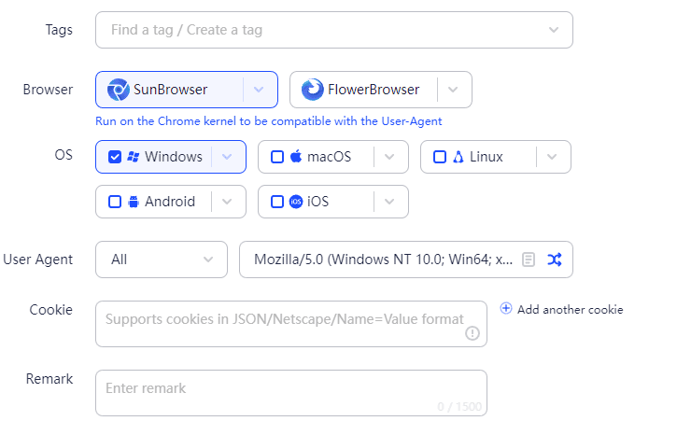Viewport: 677px width, 421px height.
Task: Click the Tags field label
Action: pyautogui.click(x=59, y=30)
